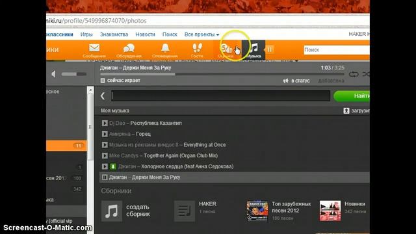Open the Гости footprints icon
The image size is (416, 234).
pos(197,50)
